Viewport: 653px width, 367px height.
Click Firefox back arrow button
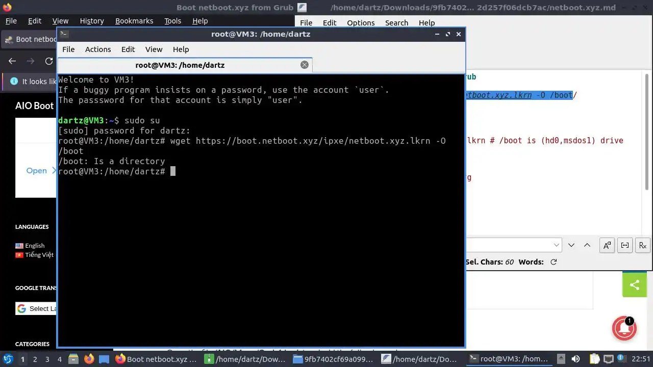(12, 61)
